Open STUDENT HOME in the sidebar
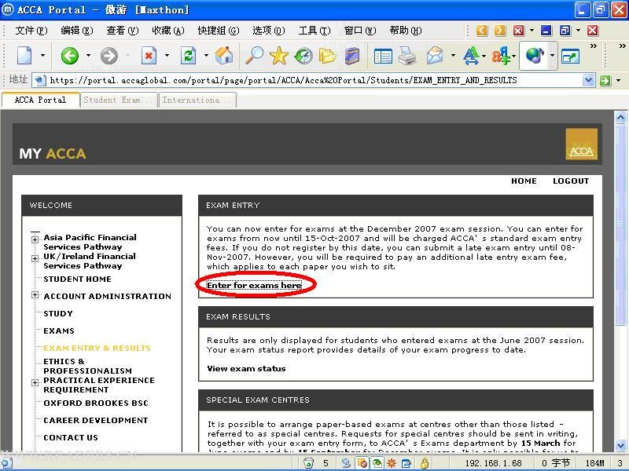 pyautogui.click(x=77, y=279)
